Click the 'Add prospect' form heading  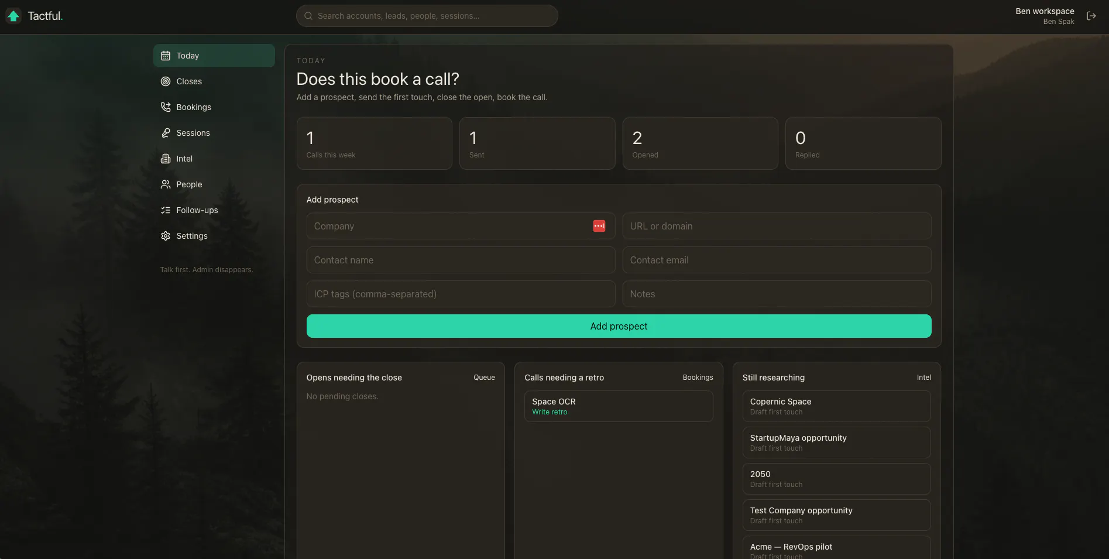pyautogui.click(x=332, y=200)
